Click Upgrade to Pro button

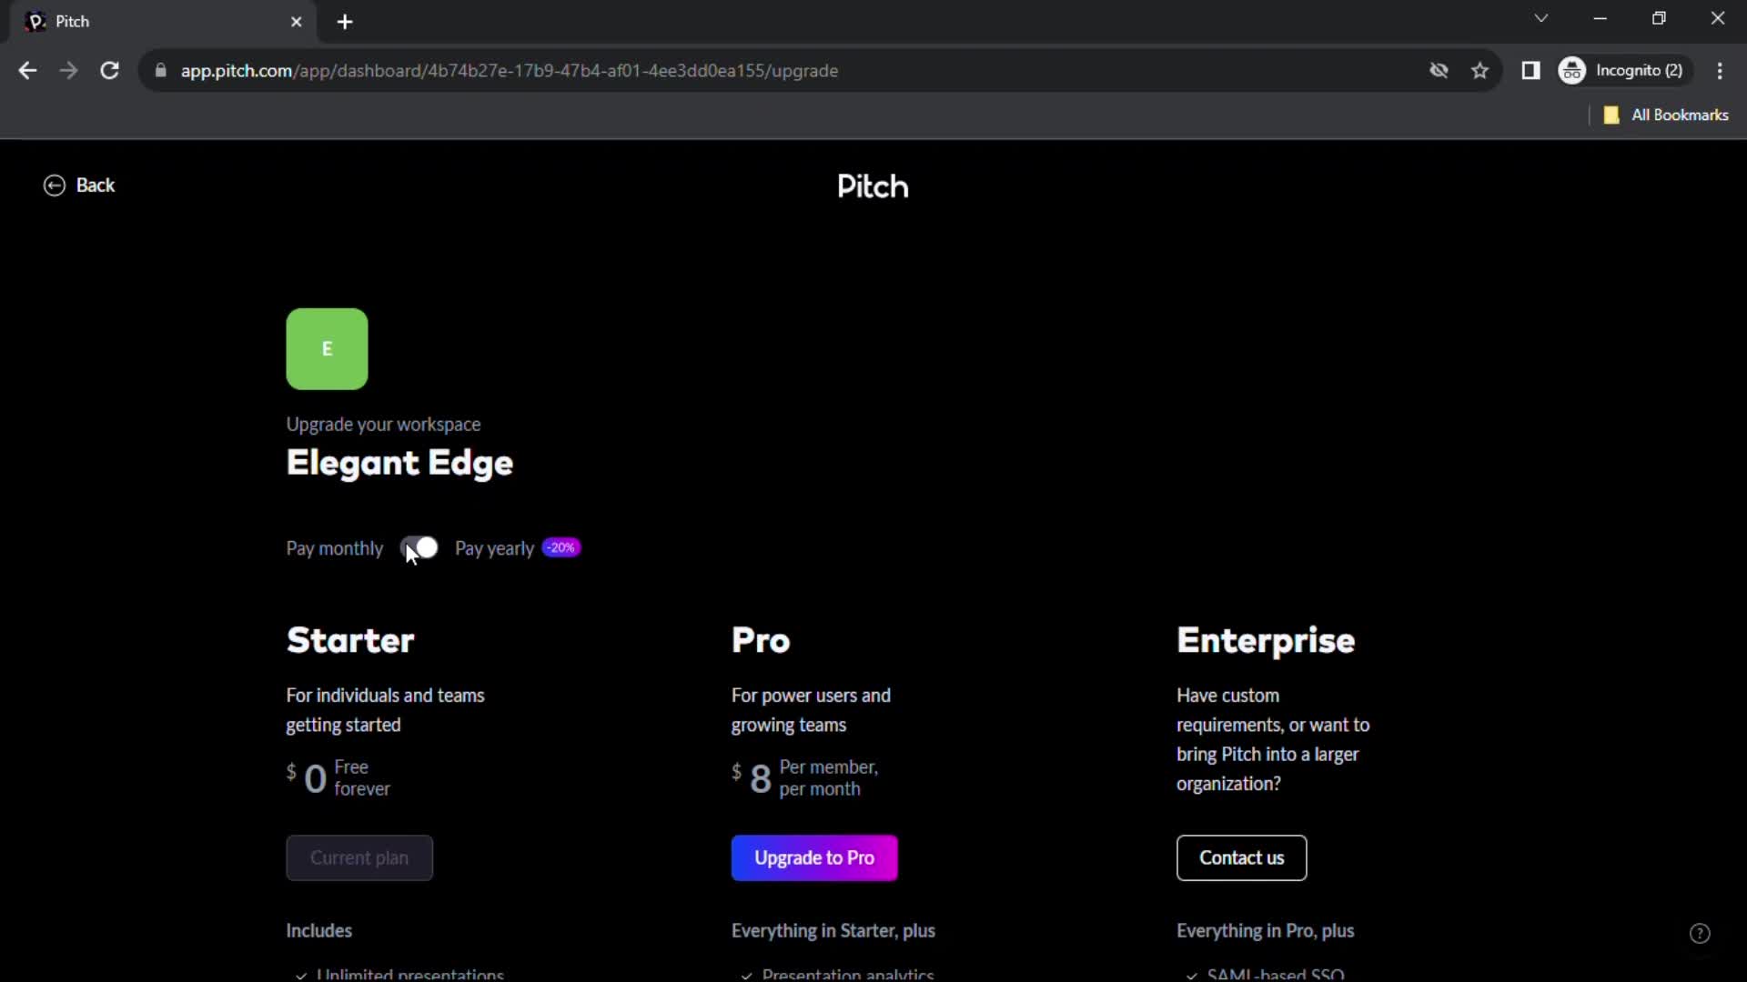pyautogui.click(x=814, y=857)
